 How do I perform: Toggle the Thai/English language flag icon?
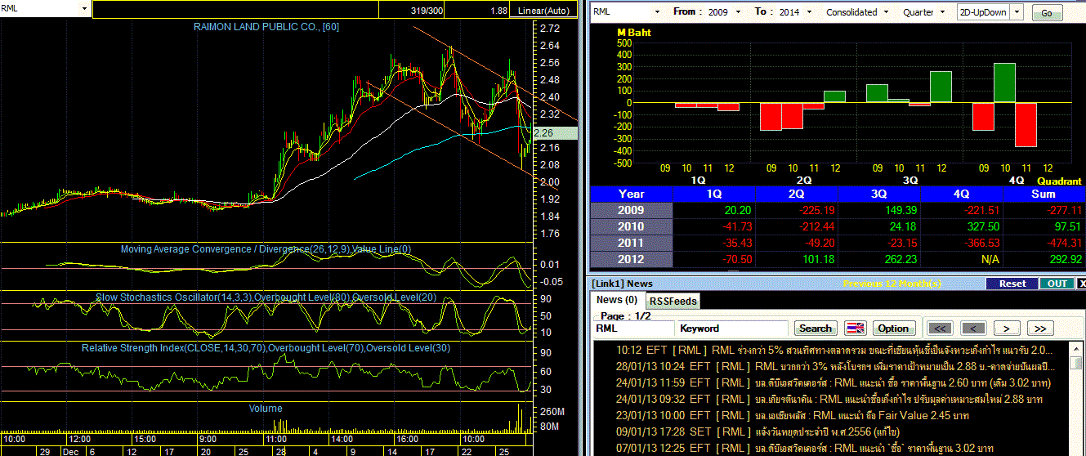coord(856,329)
